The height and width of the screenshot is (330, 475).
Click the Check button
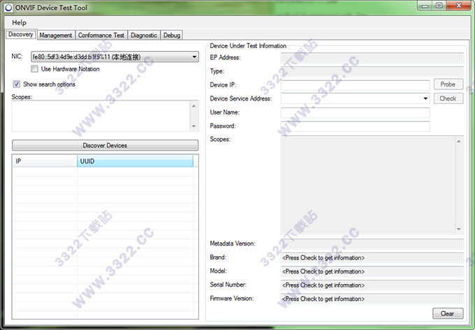[448, 98]
